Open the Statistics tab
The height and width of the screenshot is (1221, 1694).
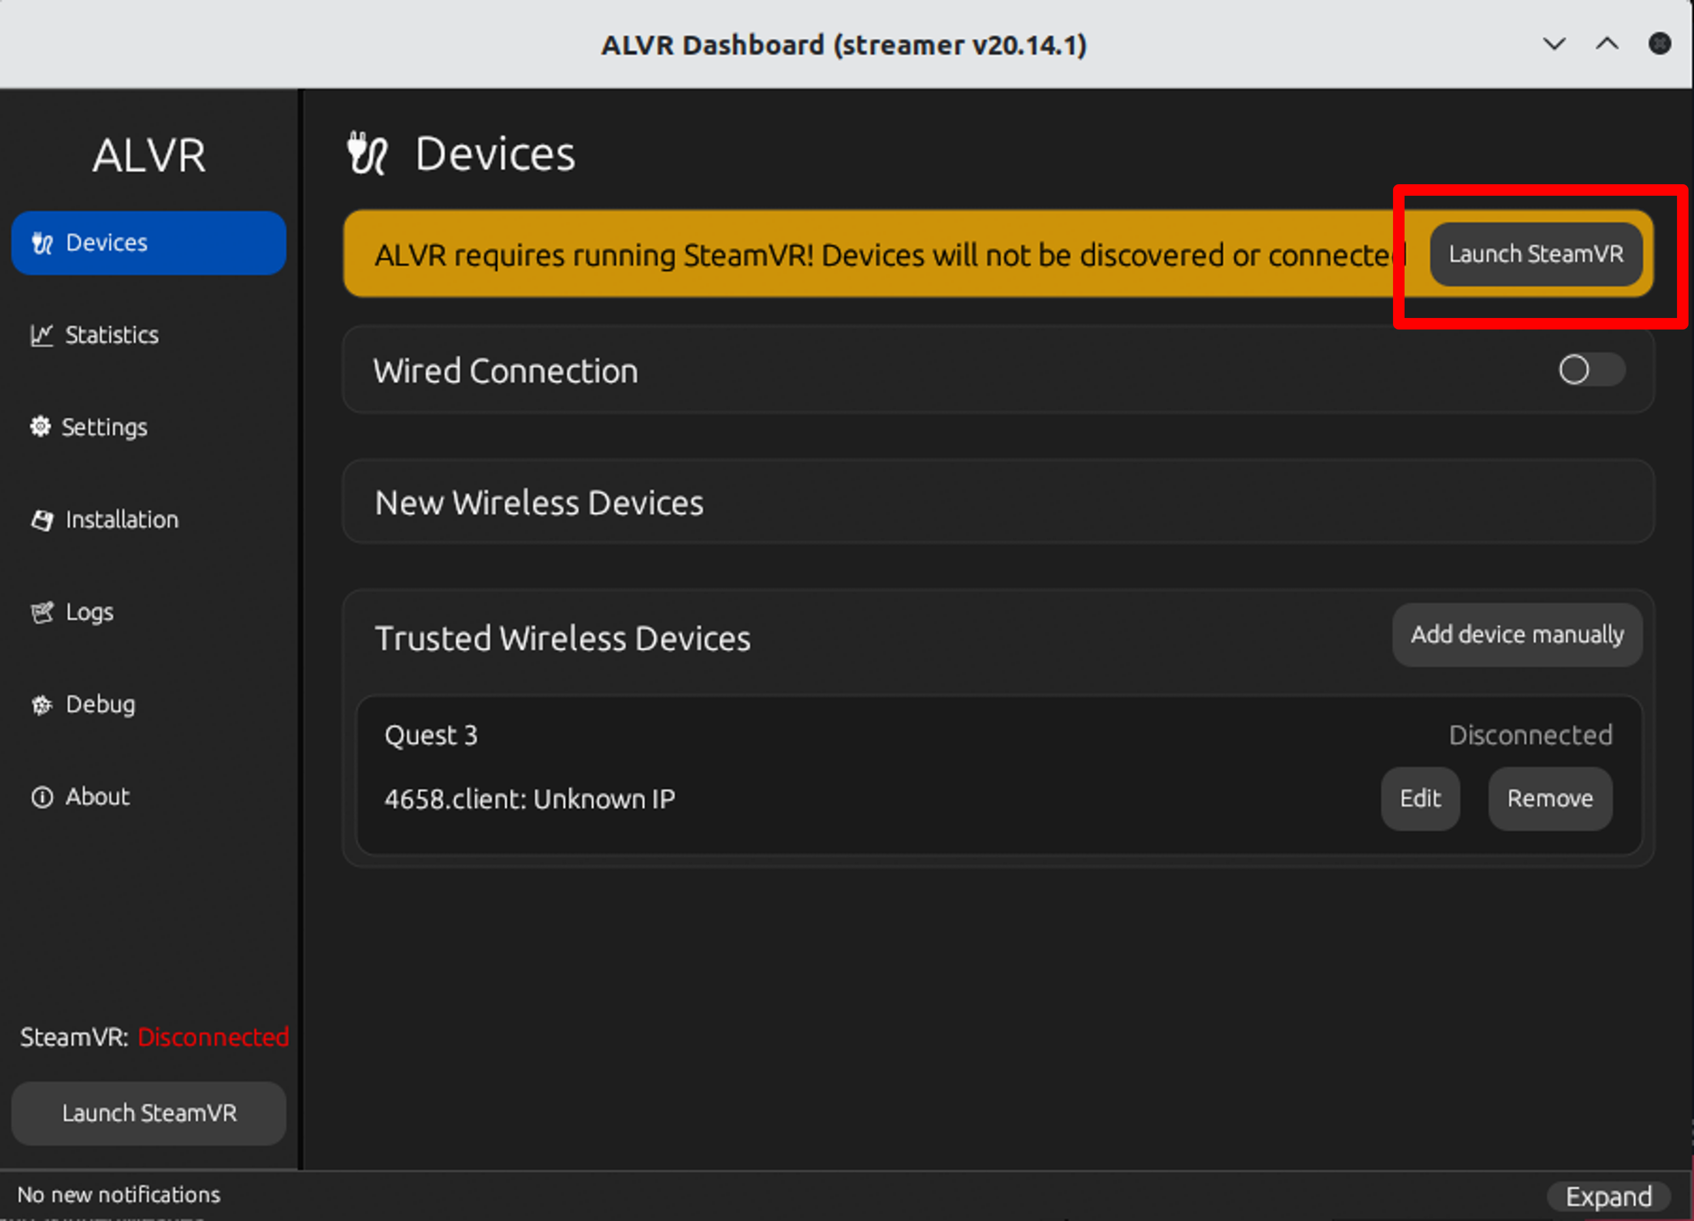pyautogui.click(x=111, y=336)
